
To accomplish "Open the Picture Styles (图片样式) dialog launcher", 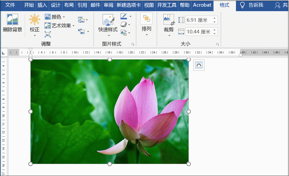I will coord(133,44).
